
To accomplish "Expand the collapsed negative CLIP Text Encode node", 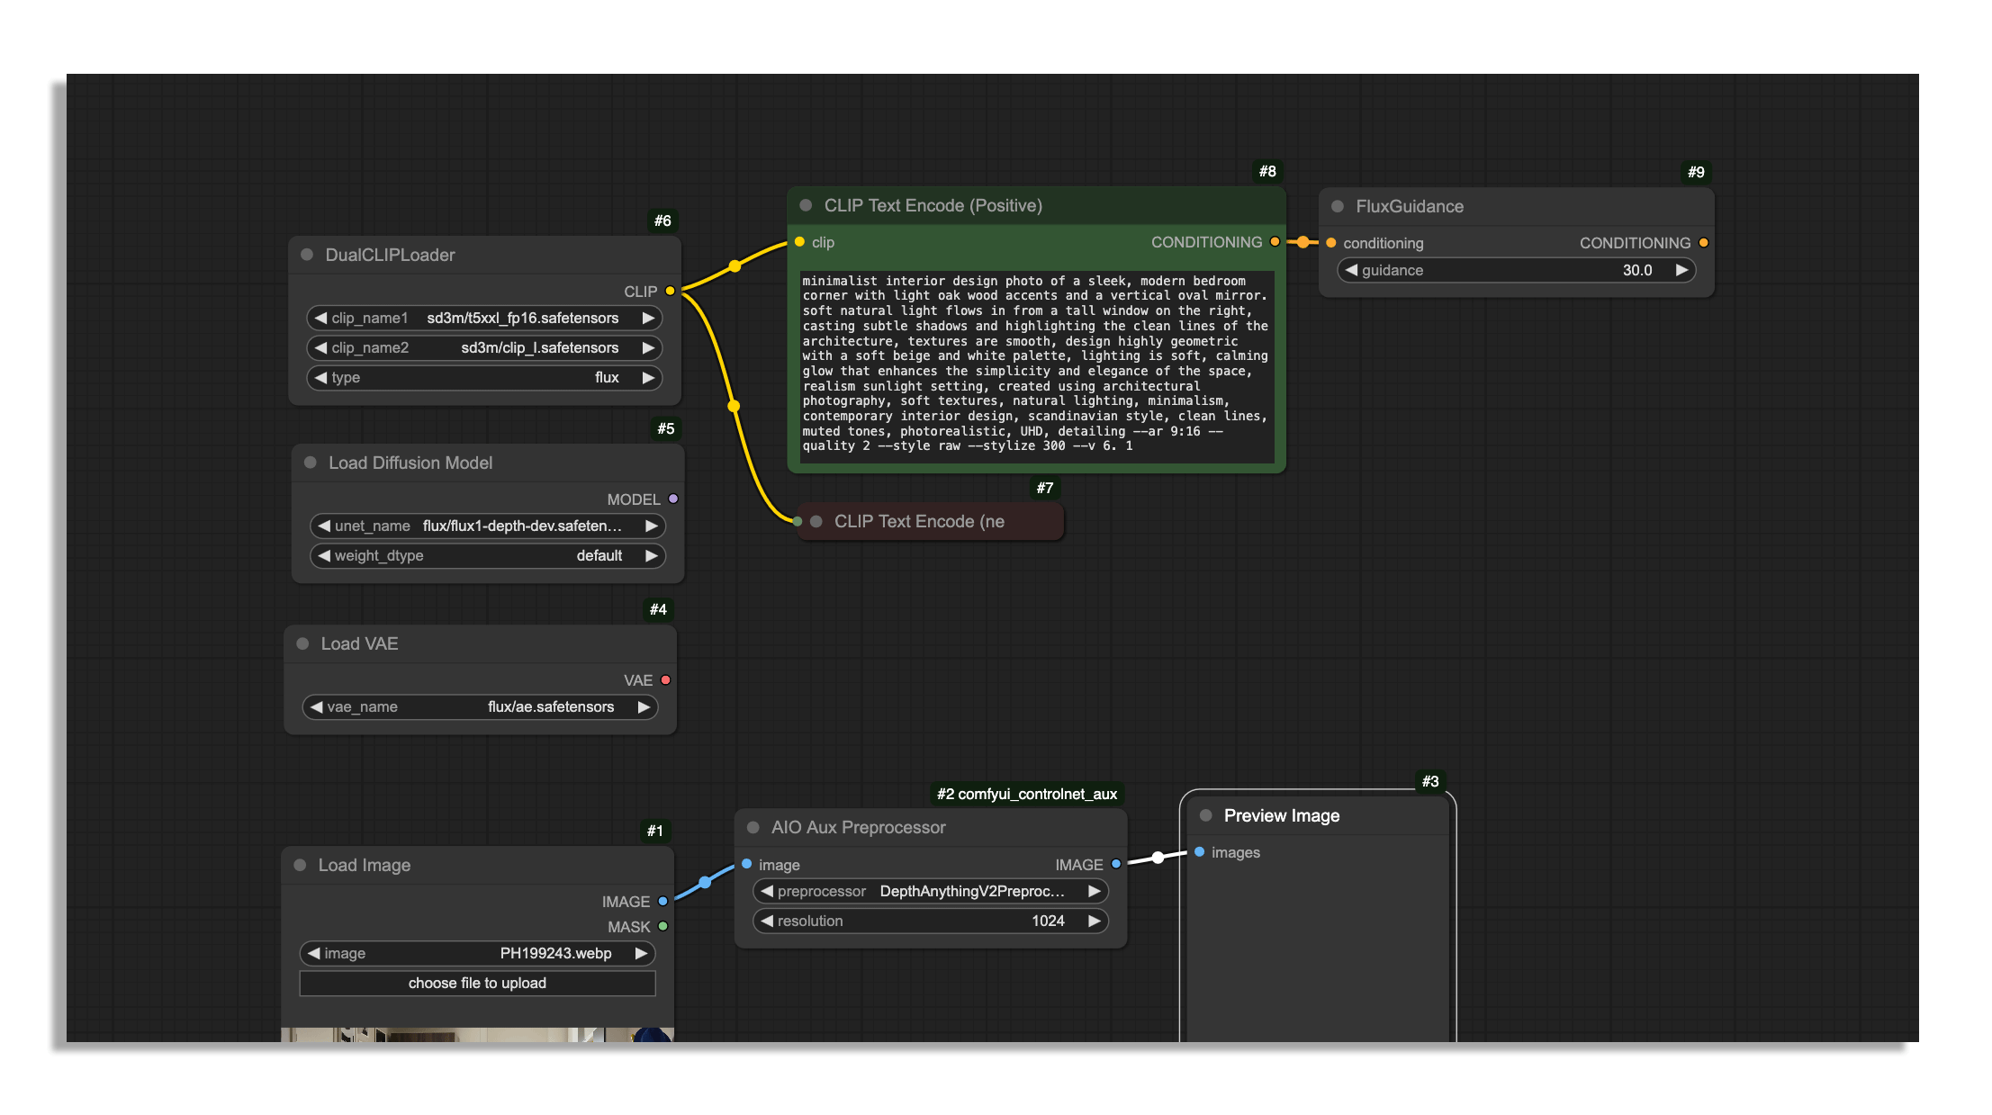I will pyautogui.click(x=816, y=522).
